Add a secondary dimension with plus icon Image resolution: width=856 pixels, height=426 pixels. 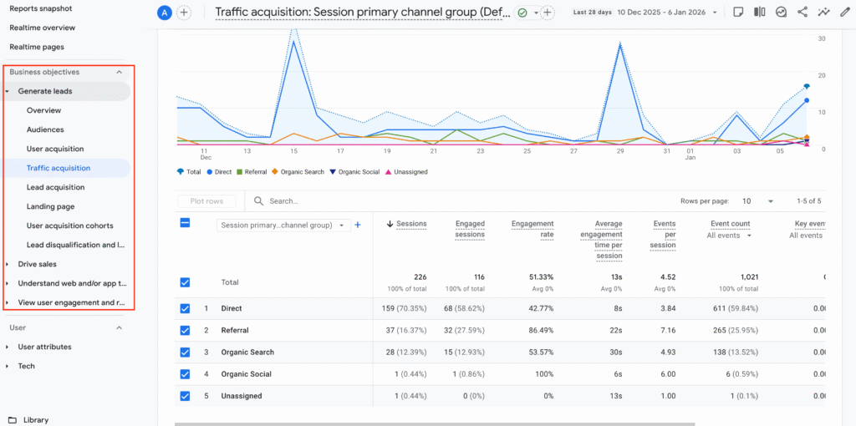(358, 225)
